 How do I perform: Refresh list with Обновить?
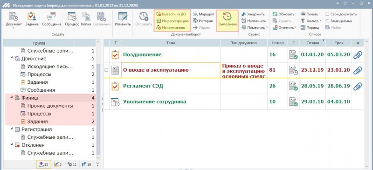(283, 14)
